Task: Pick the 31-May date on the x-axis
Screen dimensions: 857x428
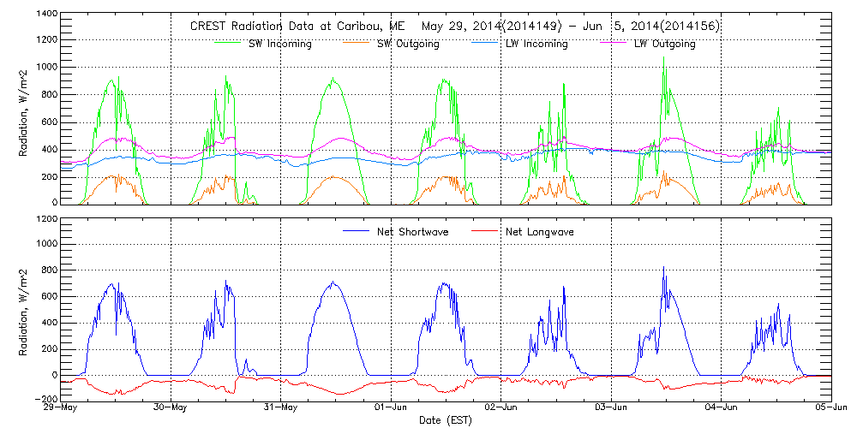Action: click(281, 407)
